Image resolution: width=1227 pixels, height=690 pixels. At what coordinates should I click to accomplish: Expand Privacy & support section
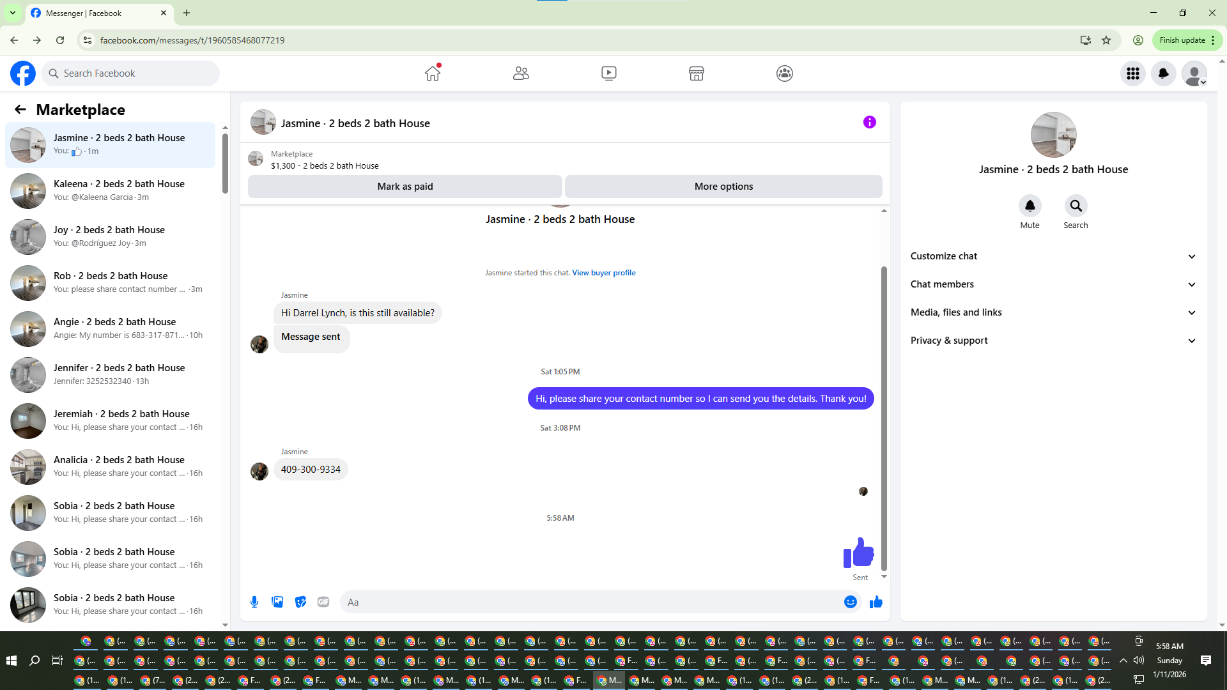(1053, 341)
